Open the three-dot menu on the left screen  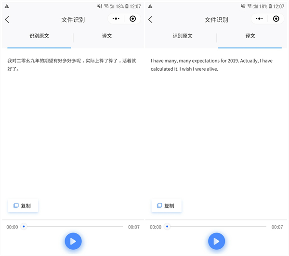pyautogui.click(x=116, y=19)
